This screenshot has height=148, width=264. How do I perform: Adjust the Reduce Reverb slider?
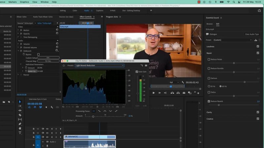(219, 105)
